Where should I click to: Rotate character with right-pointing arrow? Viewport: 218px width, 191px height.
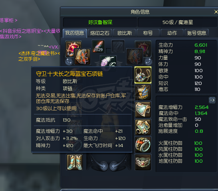[x=103, y=166]
